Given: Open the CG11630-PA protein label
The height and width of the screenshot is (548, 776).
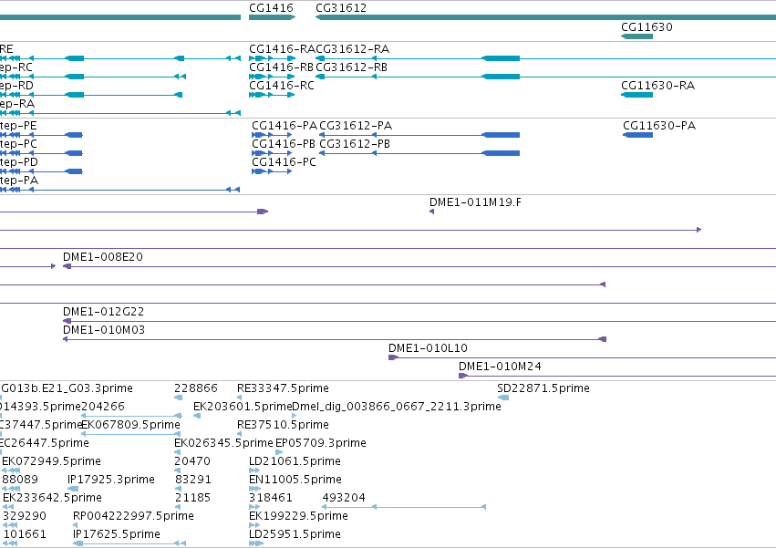Looking at the screenshot, I should point(659,126).
